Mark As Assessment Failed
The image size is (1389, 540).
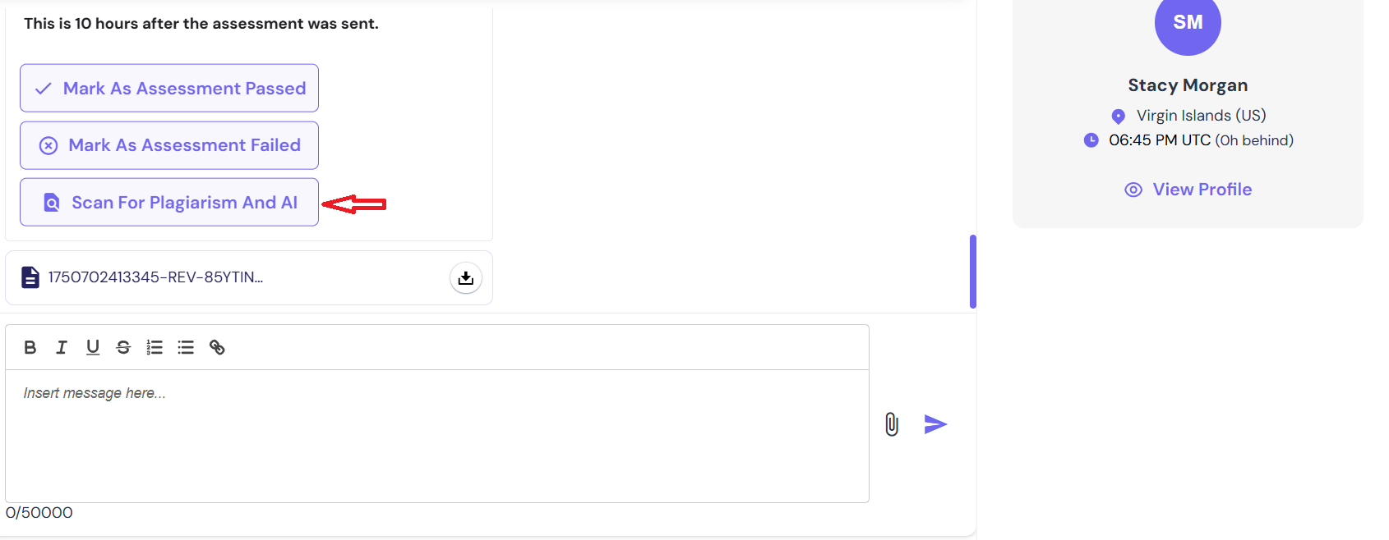(x=169, y=145)
